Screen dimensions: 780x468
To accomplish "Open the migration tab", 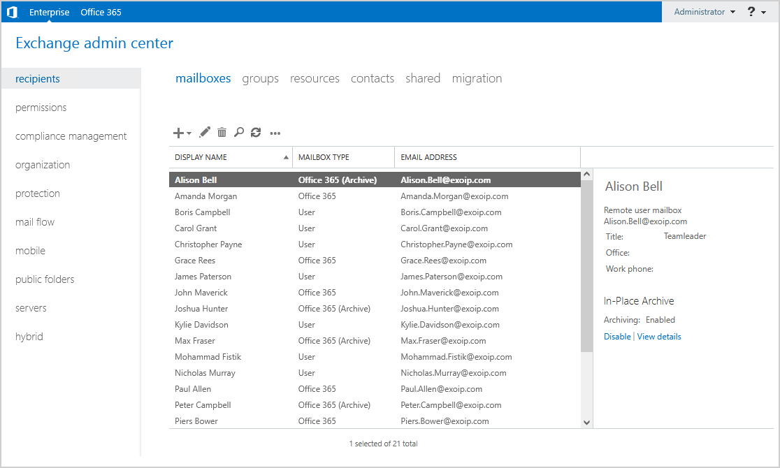I will (x=477, y=78).
